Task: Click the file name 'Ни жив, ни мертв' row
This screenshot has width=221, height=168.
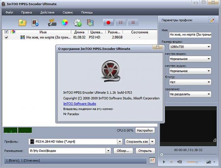Action: tap(49, 37)
